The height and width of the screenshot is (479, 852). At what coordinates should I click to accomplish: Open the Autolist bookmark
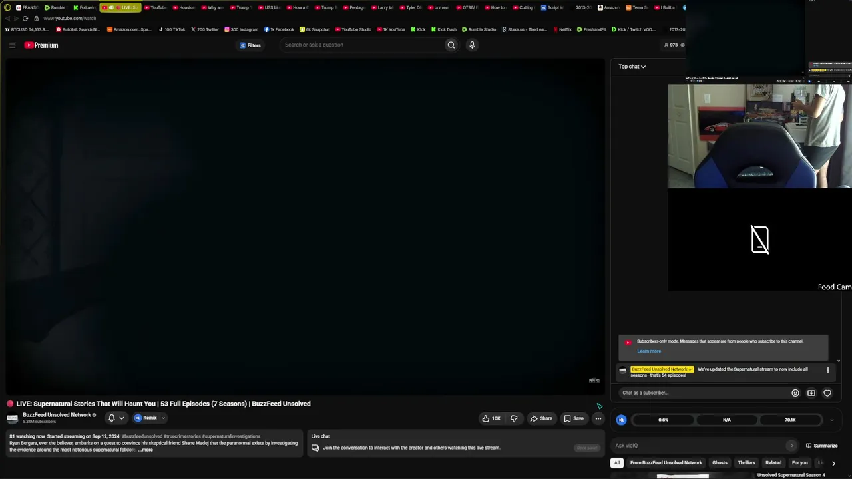78,29
